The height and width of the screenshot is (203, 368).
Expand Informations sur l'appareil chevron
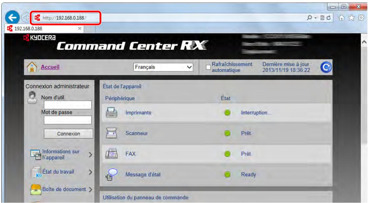[90, 154]
